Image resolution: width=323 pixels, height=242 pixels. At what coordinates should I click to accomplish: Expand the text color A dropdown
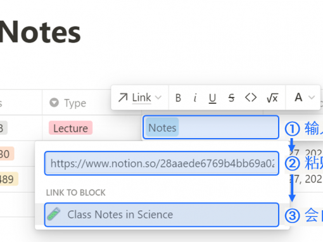pyautogui.click(x=312, y=98)
